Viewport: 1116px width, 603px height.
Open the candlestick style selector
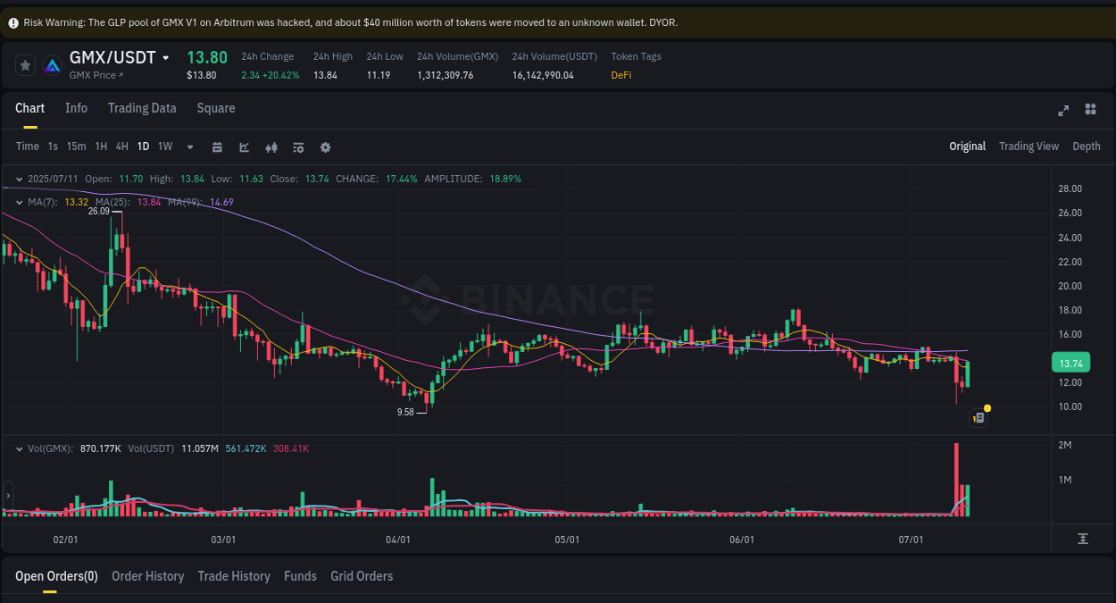point(271,147)
